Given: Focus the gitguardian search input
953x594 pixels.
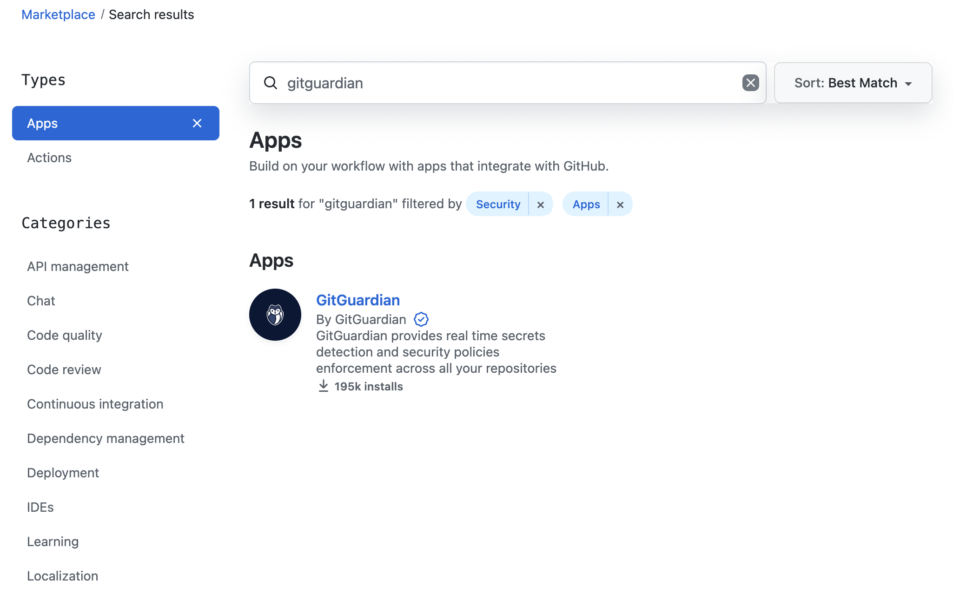Looking at the screenshot, I should (x=508, y=83).
